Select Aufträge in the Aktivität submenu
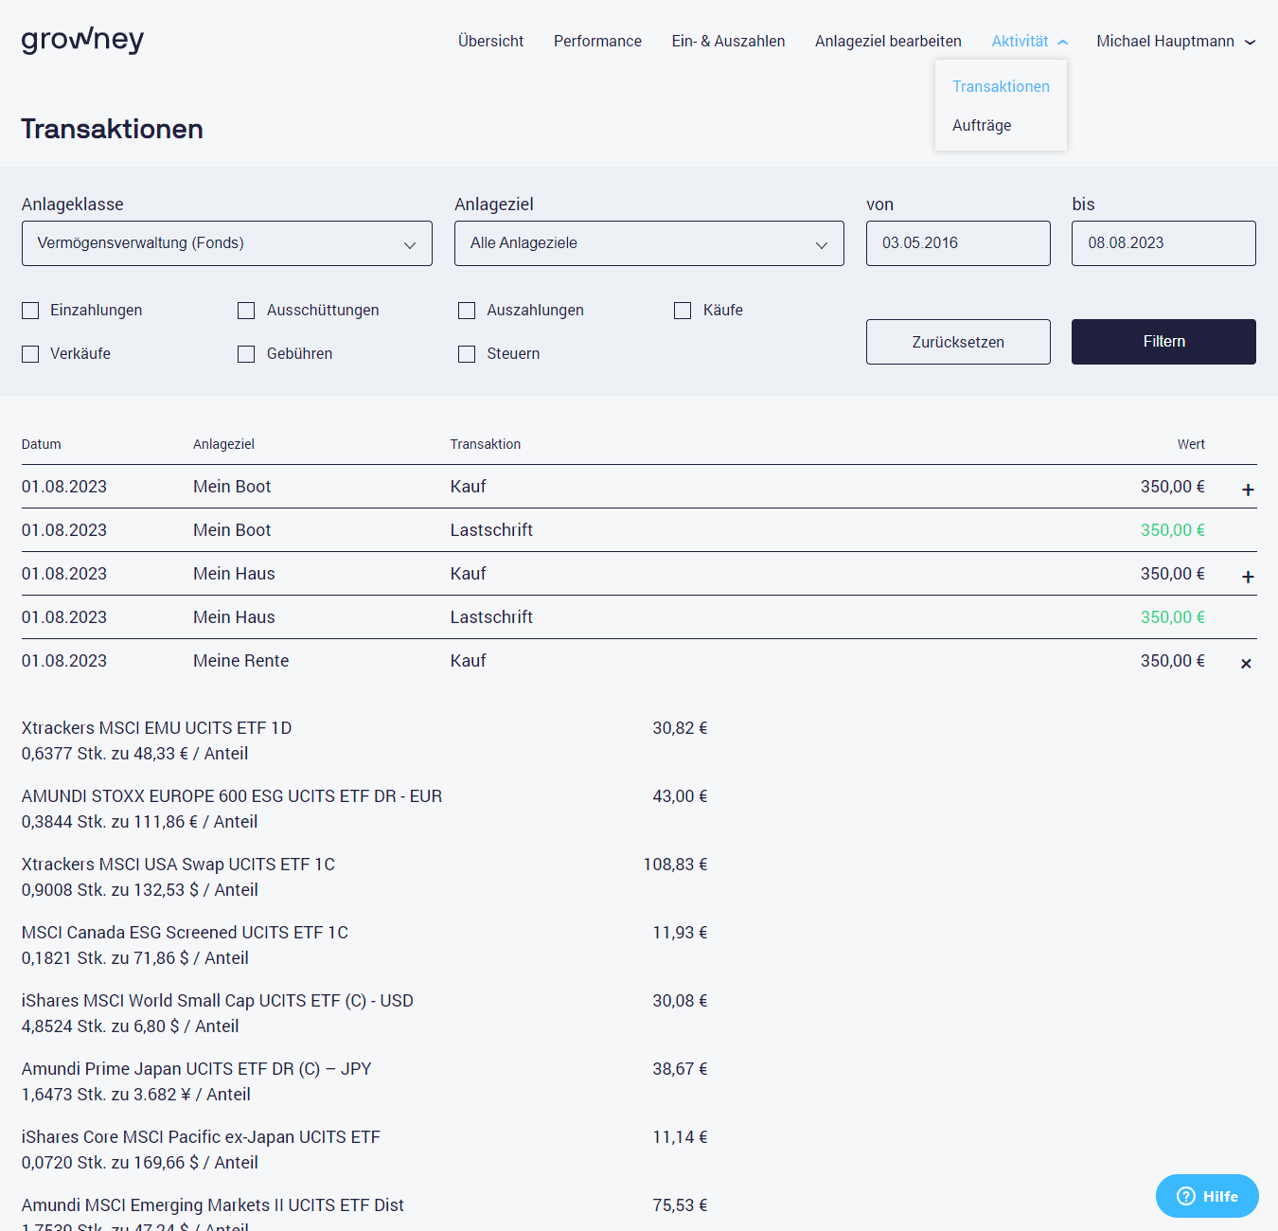 point(982,125)
